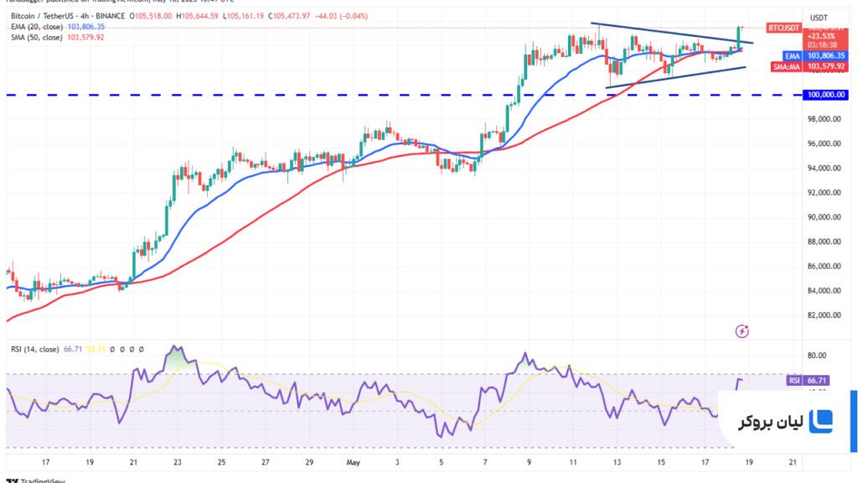Click the blue 103,806.35 EMA legend value
This screenshot has height=483, width=858.
click(x=86, y=27)
